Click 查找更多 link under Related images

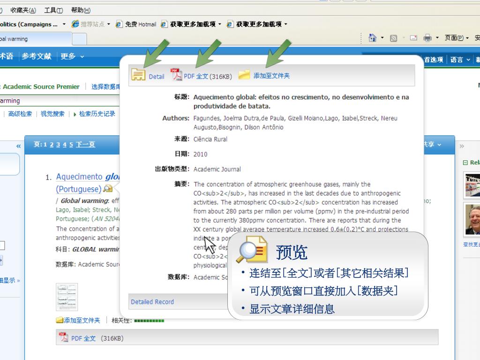click(x=472, y=244)
